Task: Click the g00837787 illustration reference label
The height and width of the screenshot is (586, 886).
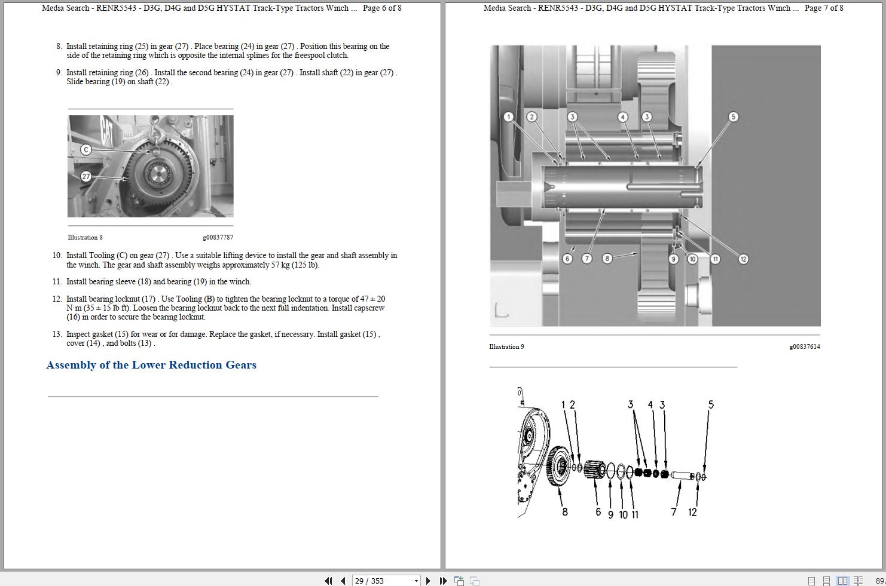Action: click(x=219, y=237)
